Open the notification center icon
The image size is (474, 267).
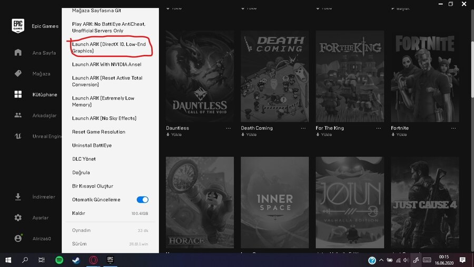tap(462, 260)
